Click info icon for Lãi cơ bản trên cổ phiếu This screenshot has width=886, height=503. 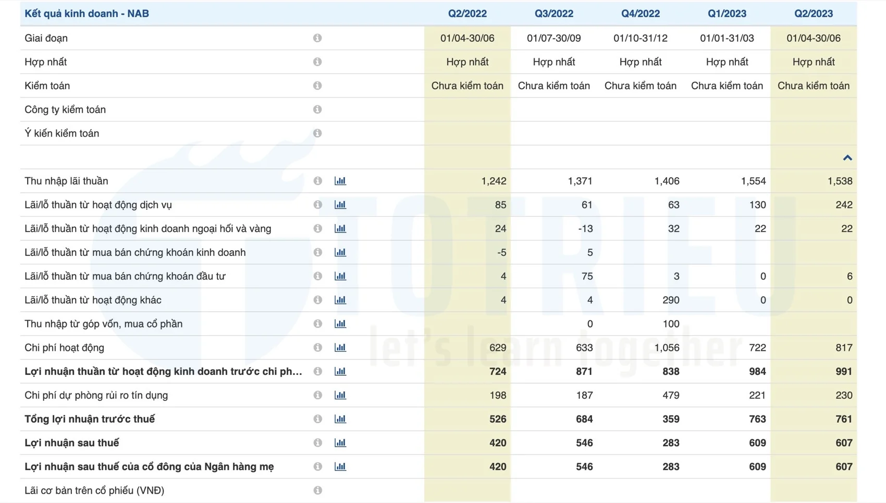point(317,490)
